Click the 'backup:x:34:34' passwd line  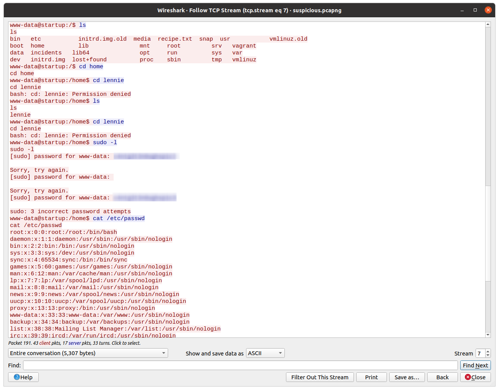100,322
